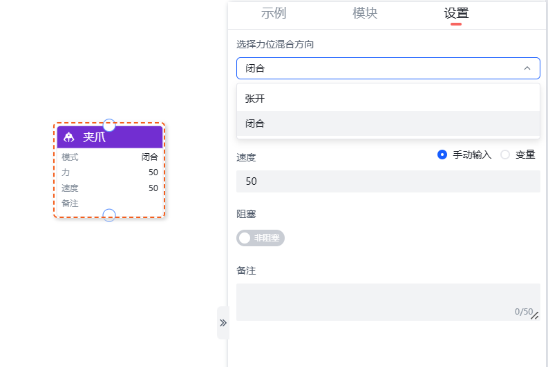This screenshot has width=548, height=367.
Task: Click the bottom connector circle of the 夹爪 node
Action: tap(109, 215)
